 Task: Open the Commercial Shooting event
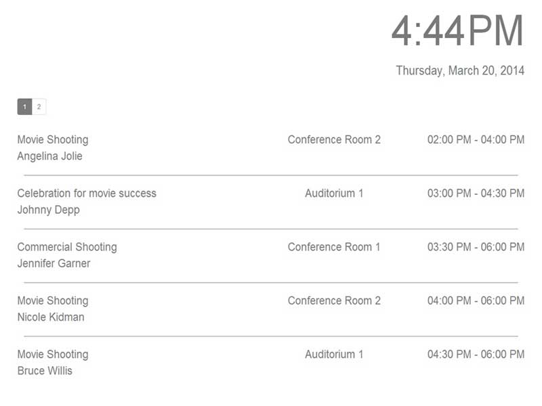[x=67, y=247]
